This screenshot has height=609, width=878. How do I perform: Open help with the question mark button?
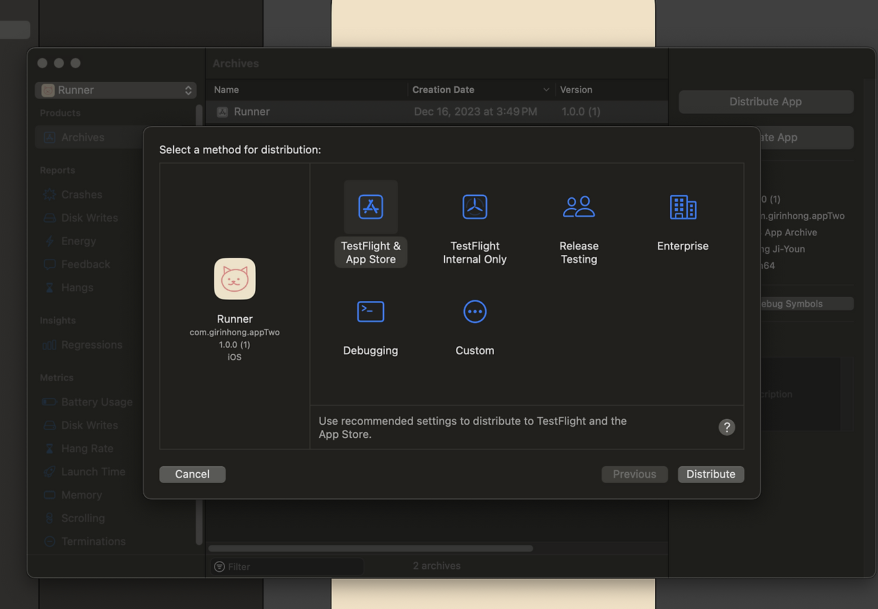(726, 427)
